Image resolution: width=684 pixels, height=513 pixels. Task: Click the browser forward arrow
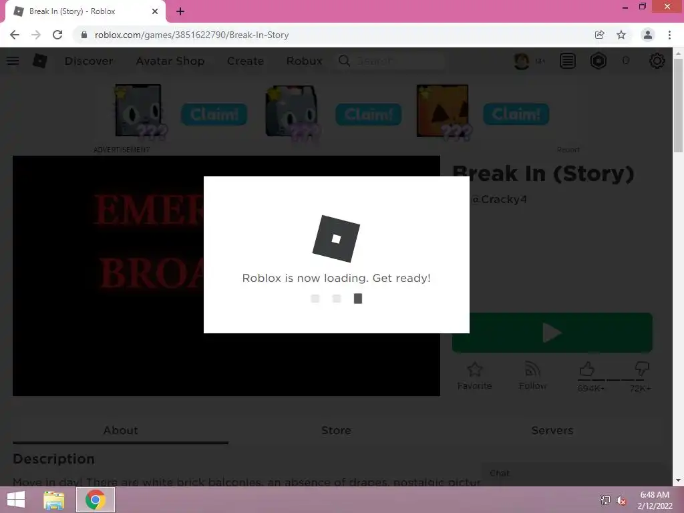click(x=36, y=35)
